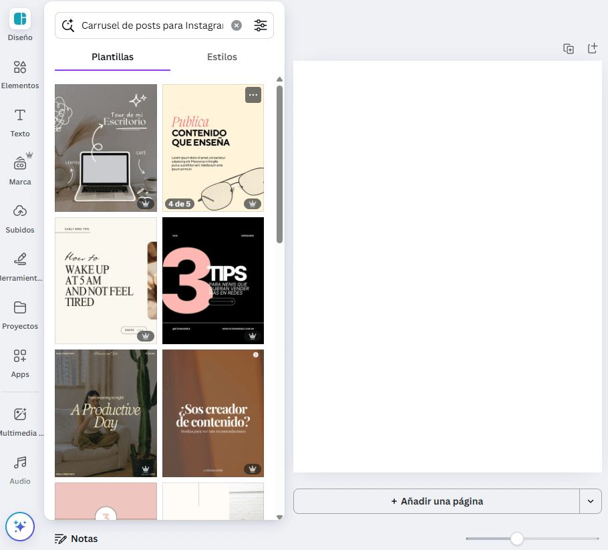
Task: Open the Audio sidebar icon
Action: 20,463
